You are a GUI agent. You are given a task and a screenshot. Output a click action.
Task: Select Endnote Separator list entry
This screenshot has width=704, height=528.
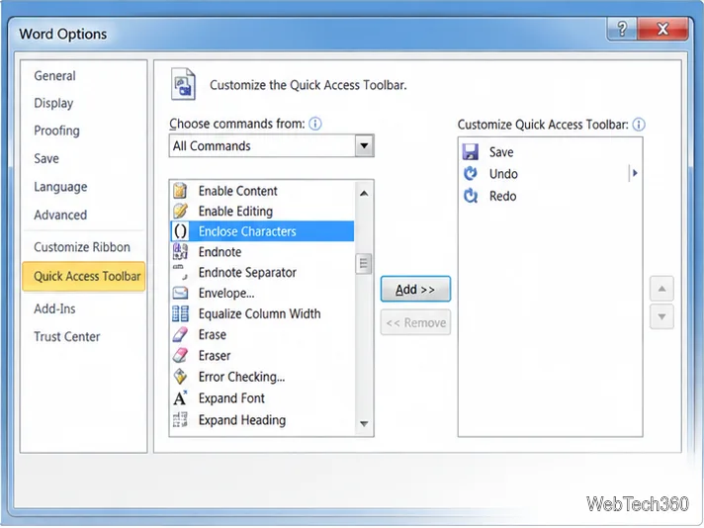pos(262,272)
